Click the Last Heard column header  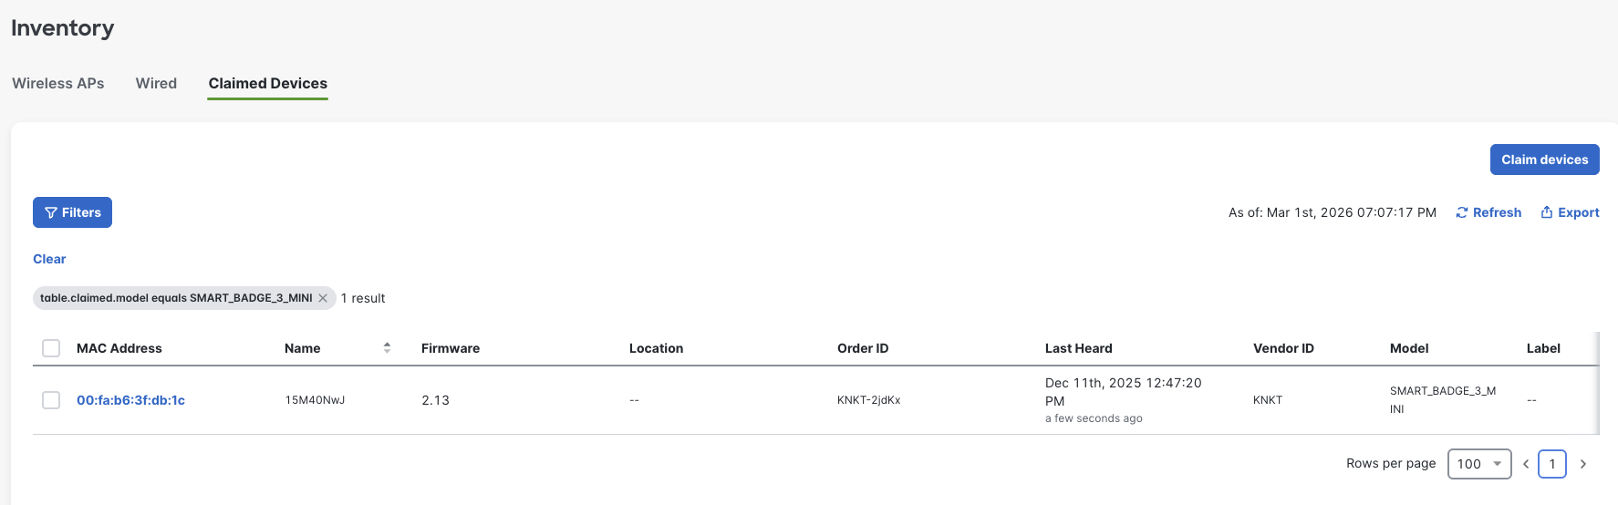tap(1078, 348)
